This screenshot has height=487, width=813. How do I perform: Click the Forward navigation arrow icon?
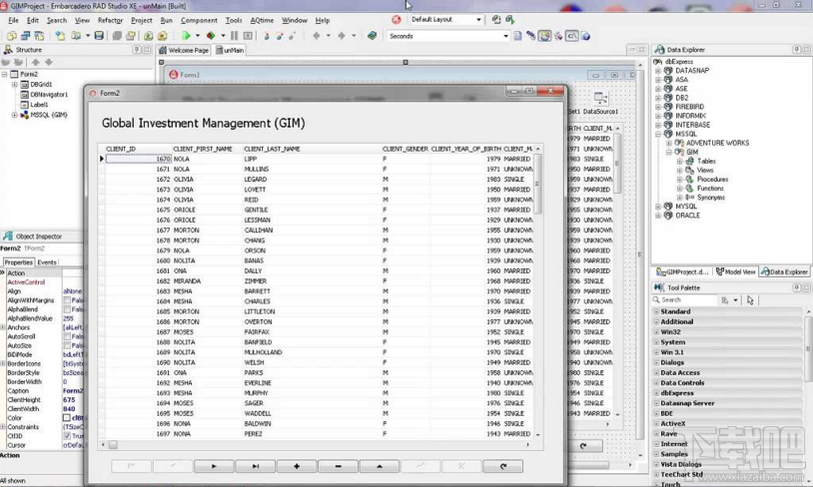pyautogui.click(x=342, y=36)
